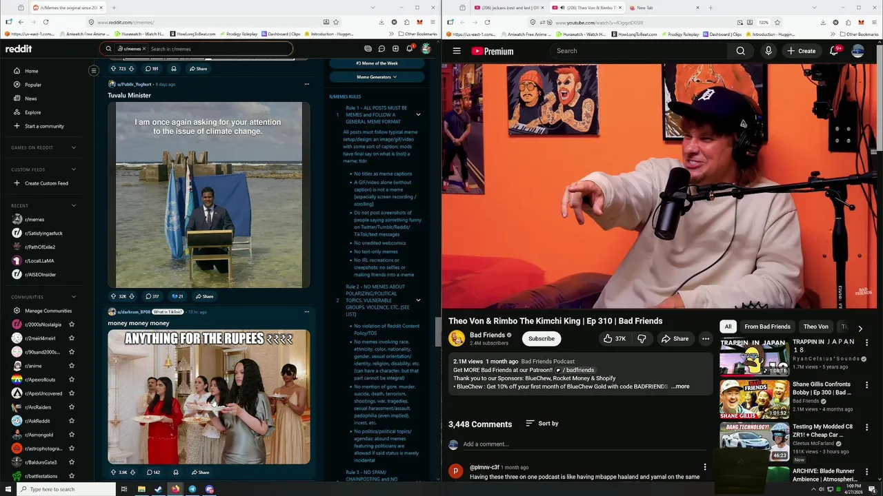
Task: Expand video description with ...more
Action: 680,386
